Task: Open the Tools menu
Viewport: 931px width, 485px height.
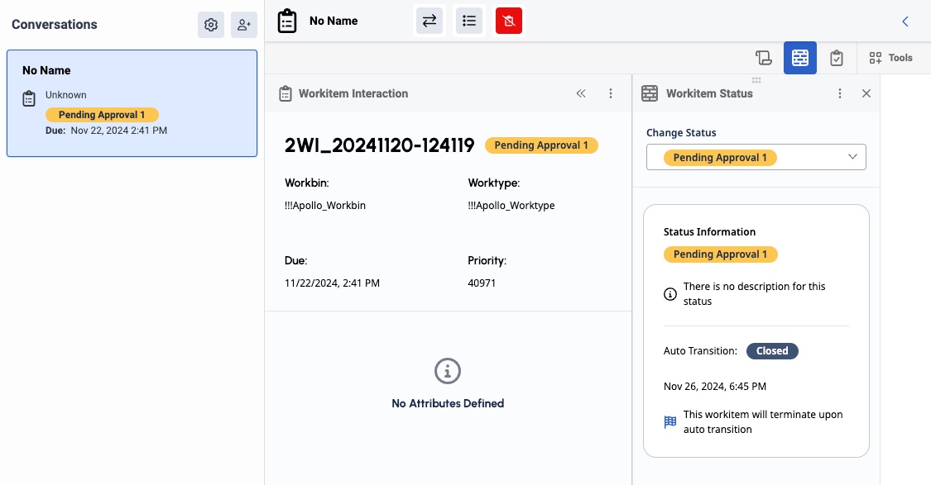Action: [890, 58]
